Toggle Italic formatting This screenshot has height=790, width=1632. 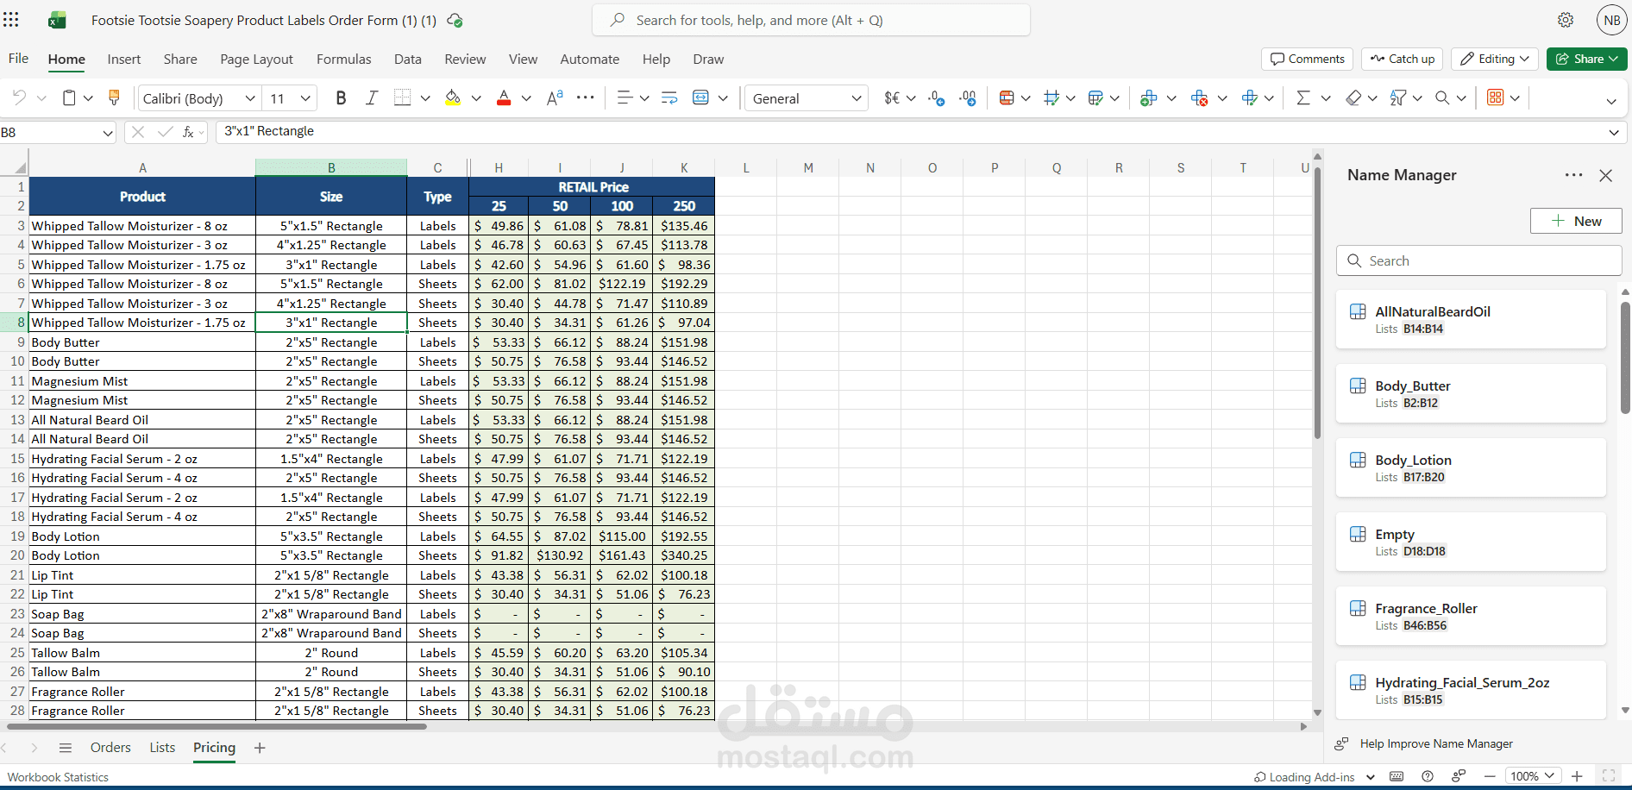tap(372, 98)
